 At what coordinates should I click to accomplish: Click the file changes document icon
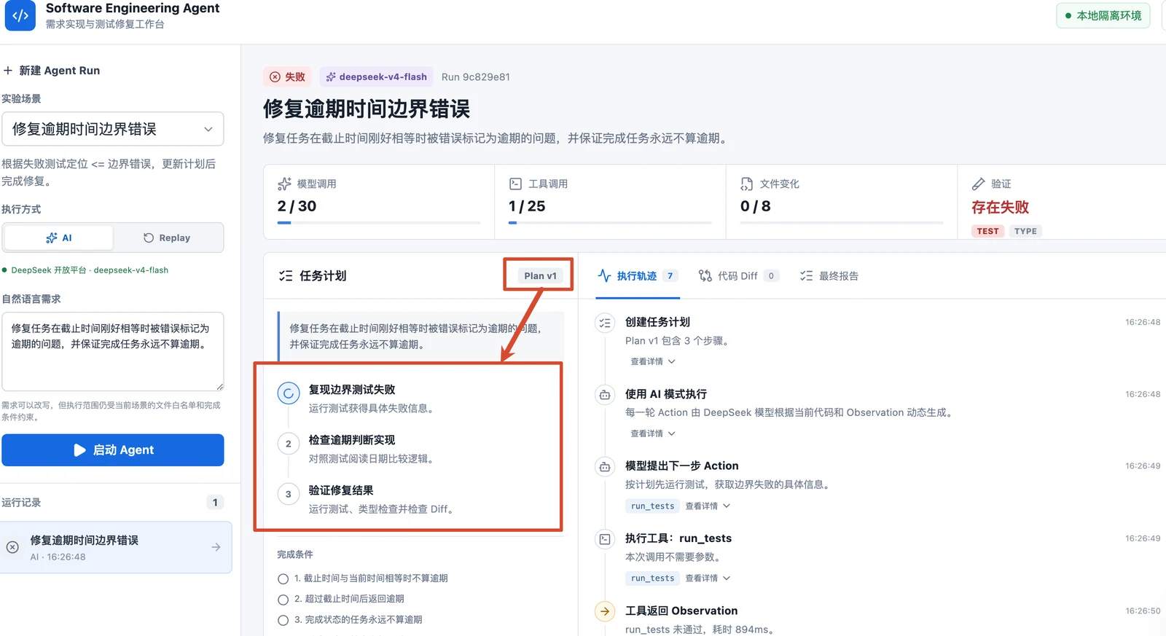(746, 184)
